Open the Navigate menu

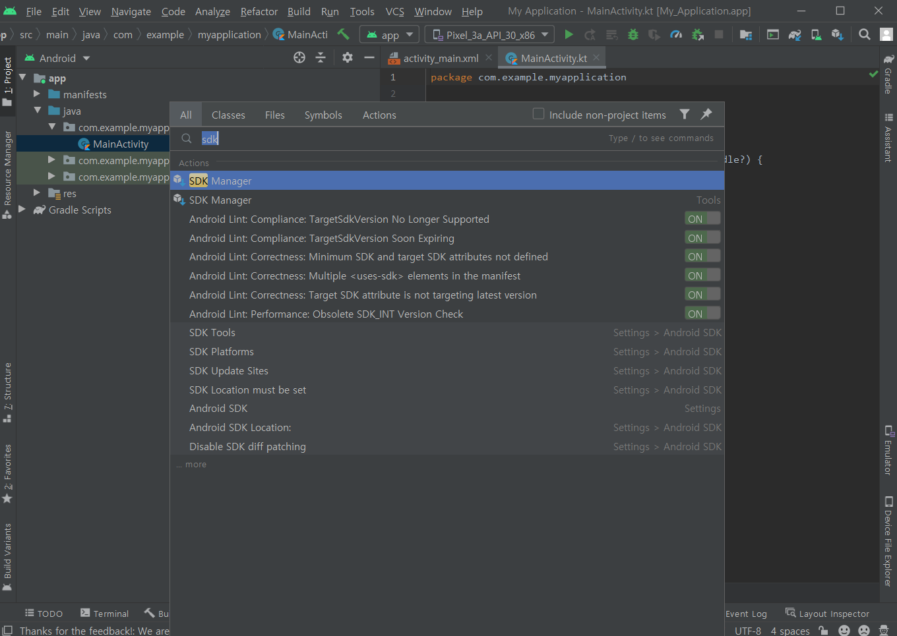[x=131, y=11]
